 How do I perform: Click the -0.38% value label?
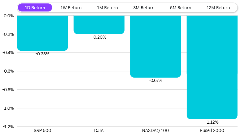click(42, 54)
